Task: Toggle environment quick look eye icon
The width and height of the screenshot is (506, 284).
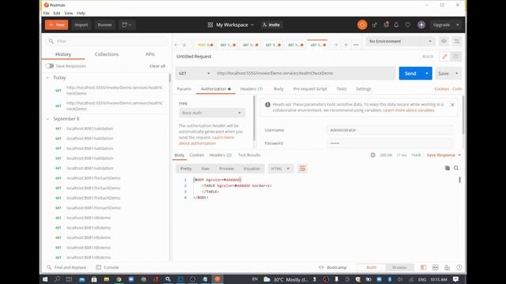Action: (444, 41)
